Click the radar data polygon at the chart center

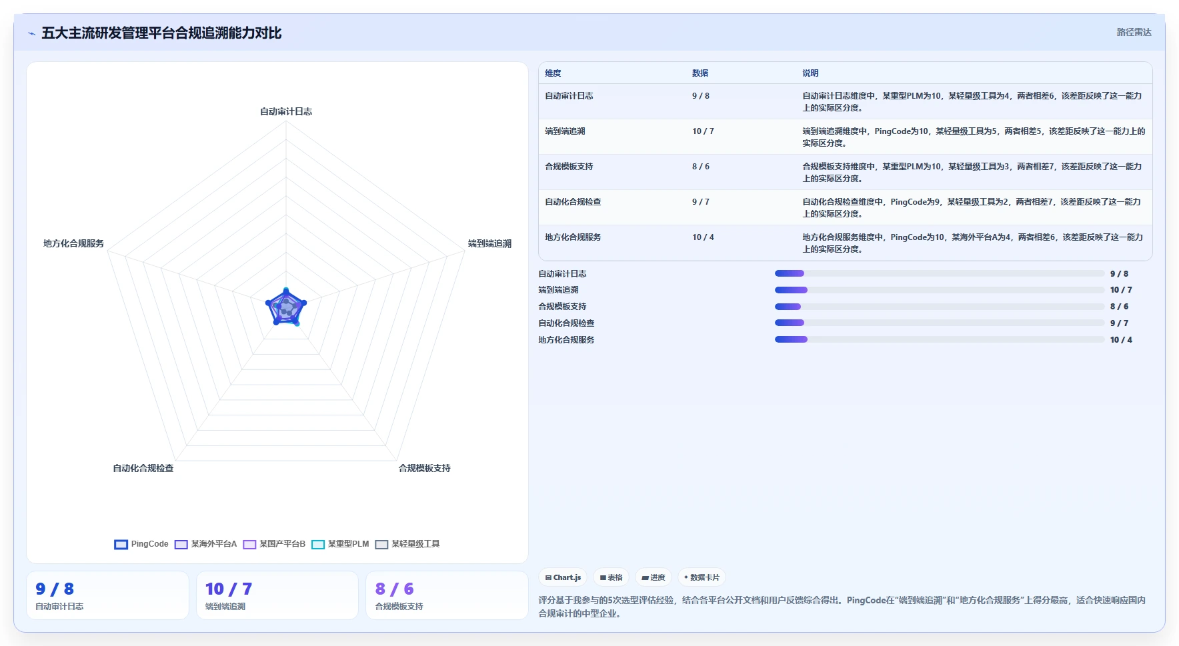(286, 308)
